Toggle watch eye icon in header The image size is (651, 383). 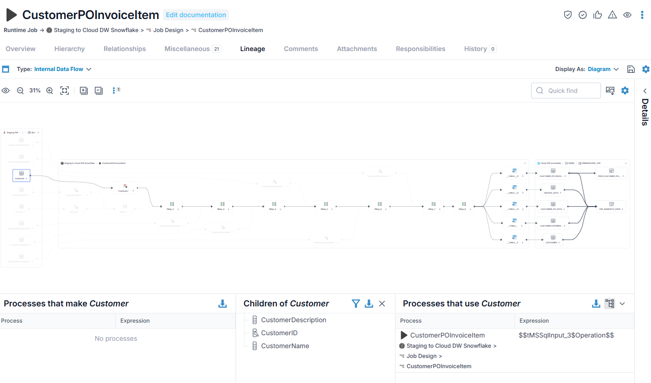[627, 15]
